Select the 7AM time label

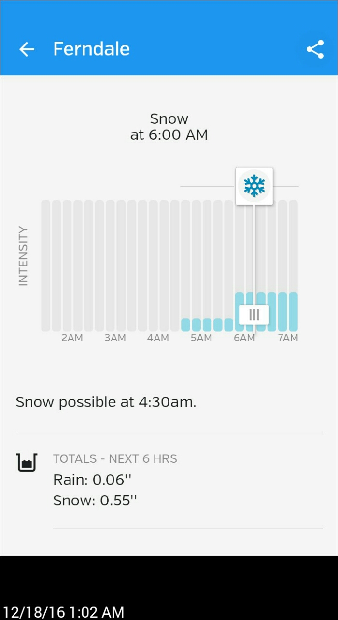(287, 338)
